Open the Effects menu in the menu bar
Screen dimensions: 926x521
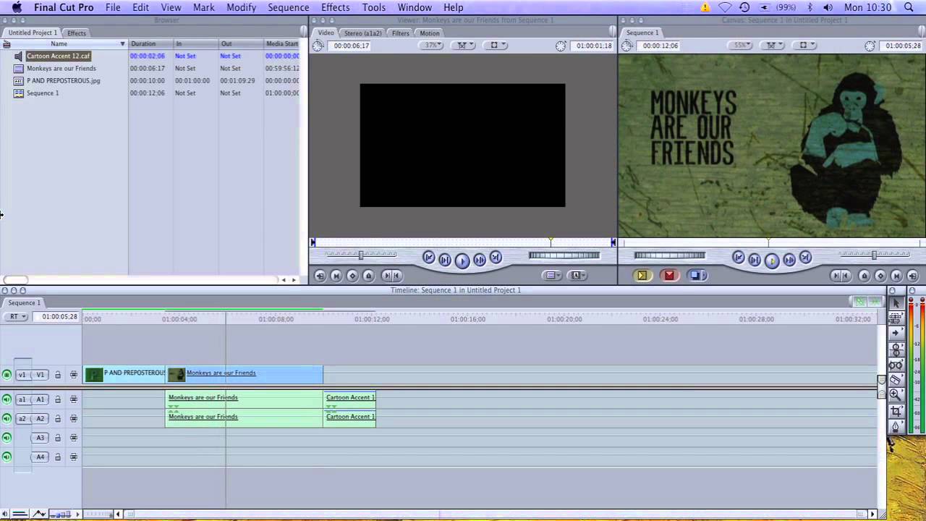pos(335,7)
